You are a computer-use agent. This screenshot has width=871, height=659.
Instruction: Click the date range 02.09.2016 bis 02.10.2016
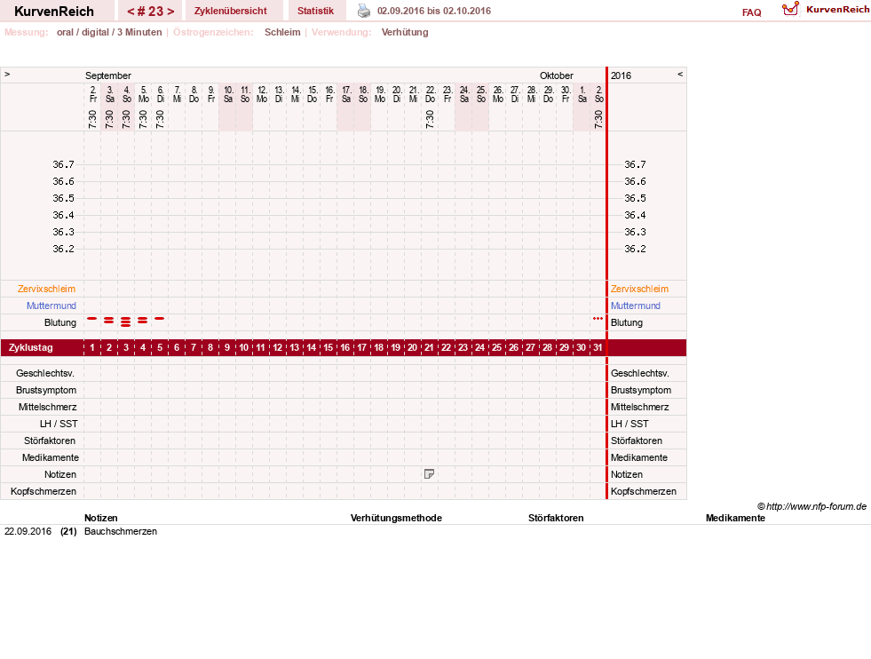[434, 11]
